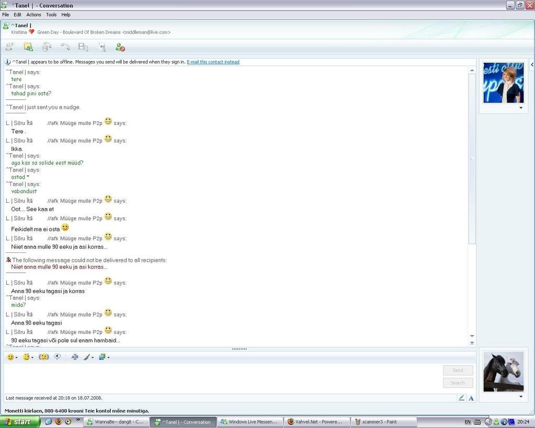The image size is (535, 428).
Task: Switch to Vahvel.Net taskbar window
Action: tap(316, 422)
